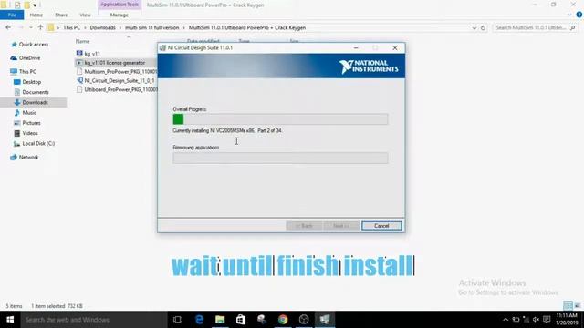Image resolution: width=584 pixels, height=328 pixels.
Task: Collapse the ribbon with the chevron arrow
Action: pyautogui.click(x=569, y=15)
